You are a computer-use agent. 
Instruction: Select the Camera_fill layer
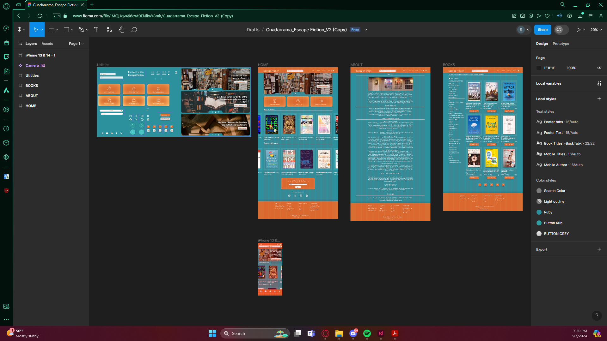35,65
